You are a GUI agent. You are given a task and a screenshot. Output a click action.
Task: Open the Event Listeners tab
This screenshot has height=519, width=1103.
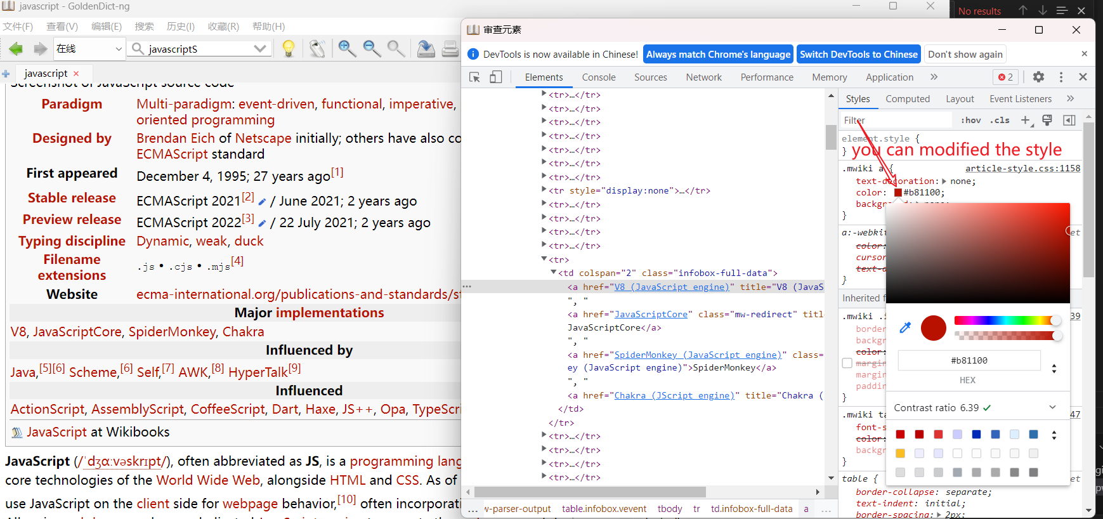(1021, 98)
